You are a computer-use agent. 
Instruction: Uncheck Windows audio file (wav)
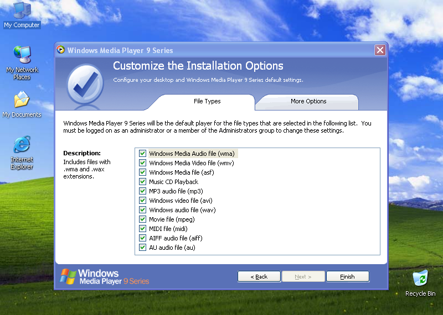[x=142, y=210]
